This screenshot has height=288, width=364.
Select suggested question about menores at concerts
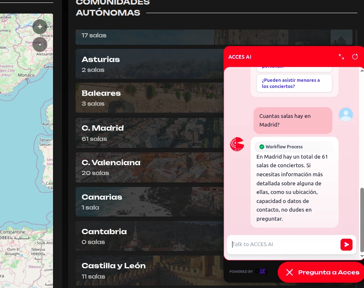coord(294,83)
